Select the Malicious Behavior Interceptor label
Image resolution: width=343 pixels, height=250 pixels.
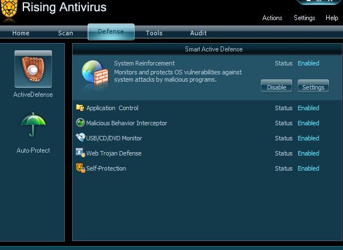(x=126, y=123)
